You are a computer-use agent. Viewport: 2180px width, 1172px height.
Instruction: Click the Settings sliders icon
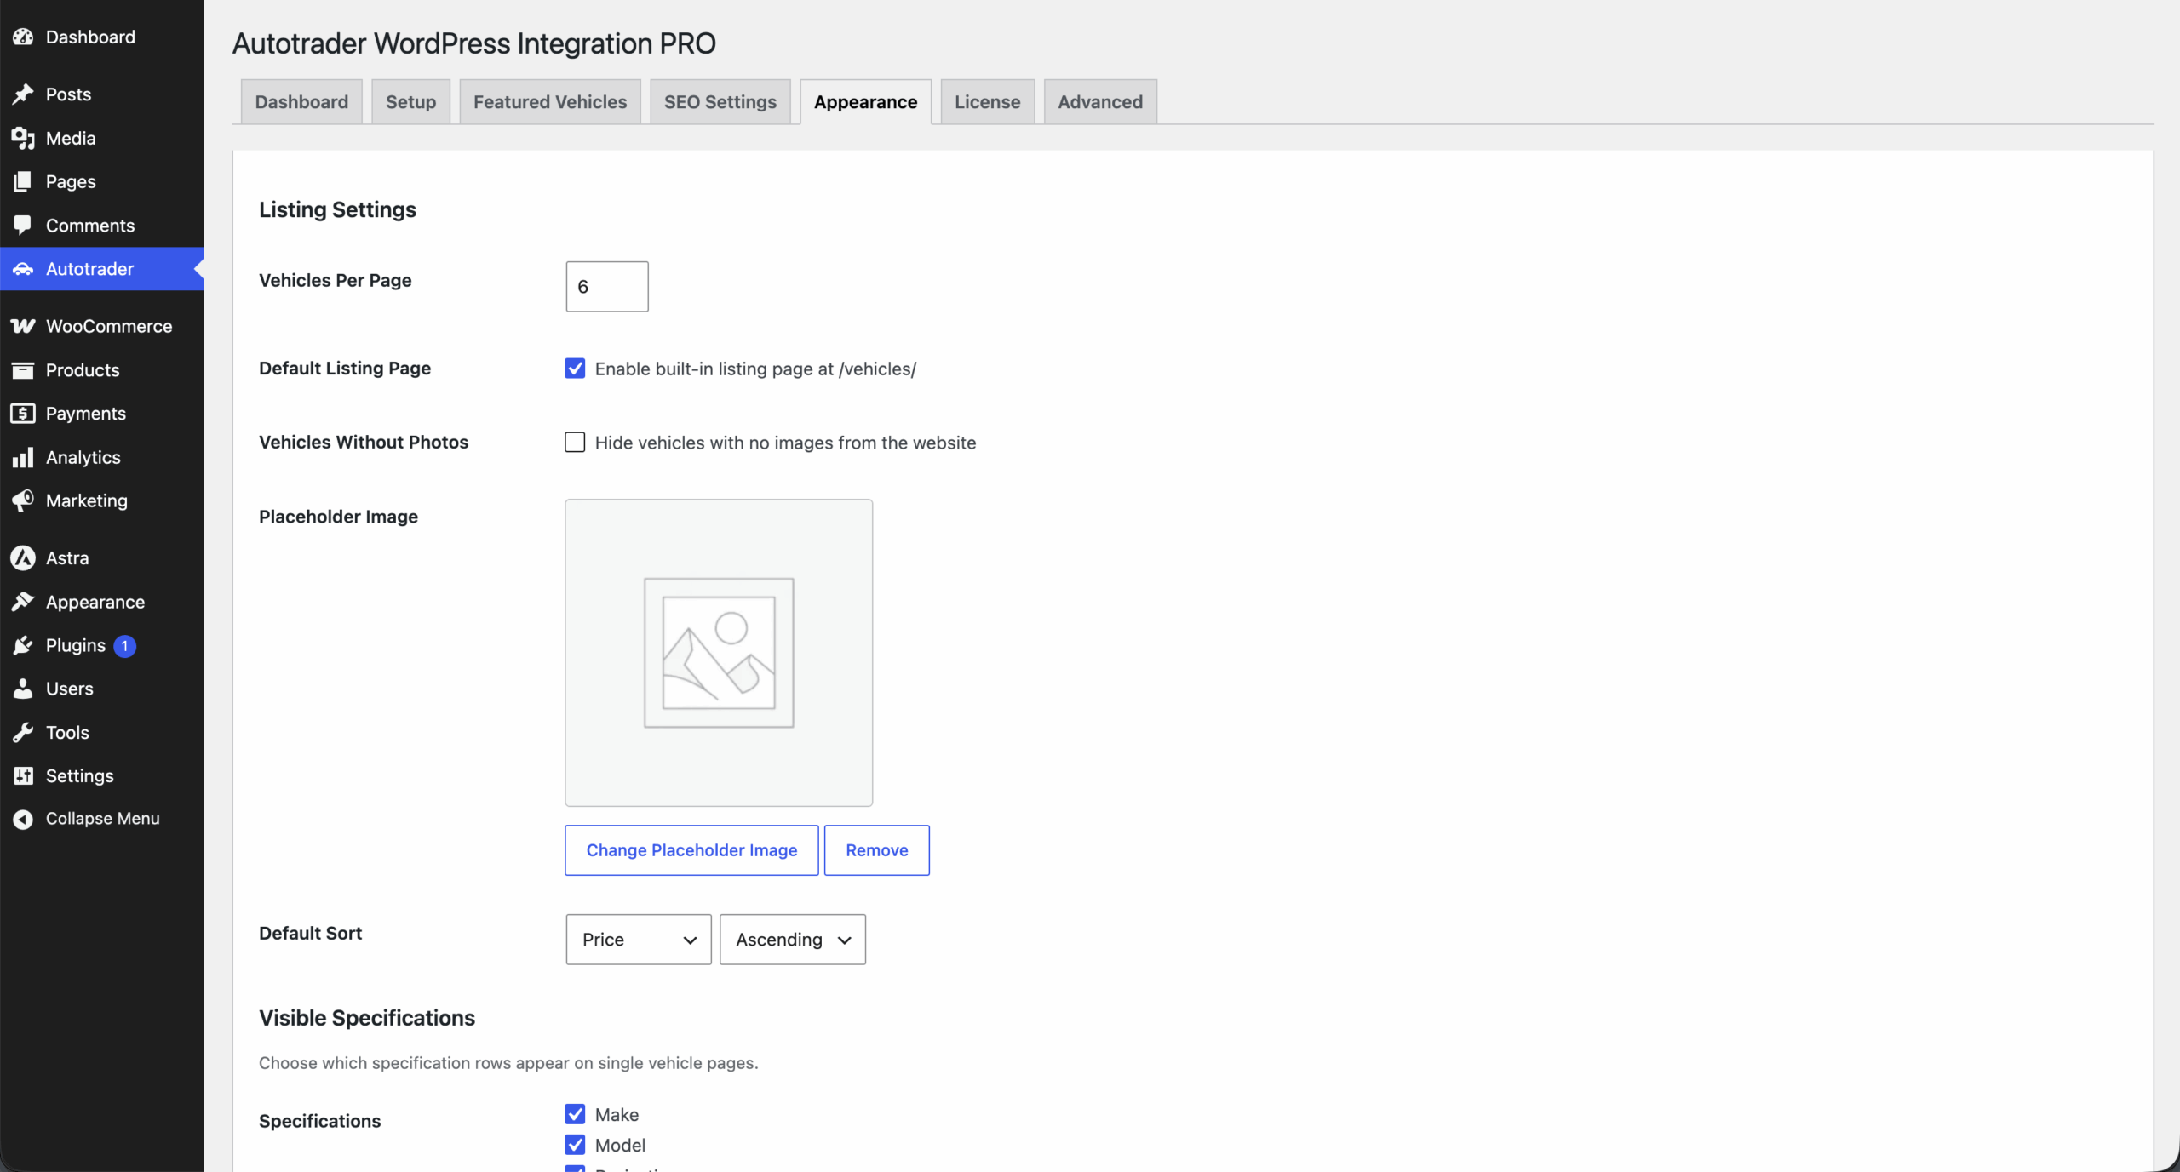[23, 776]
